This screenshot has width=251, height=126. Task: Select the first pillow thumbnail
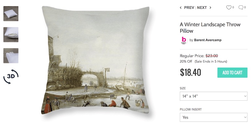coord(11,13)
